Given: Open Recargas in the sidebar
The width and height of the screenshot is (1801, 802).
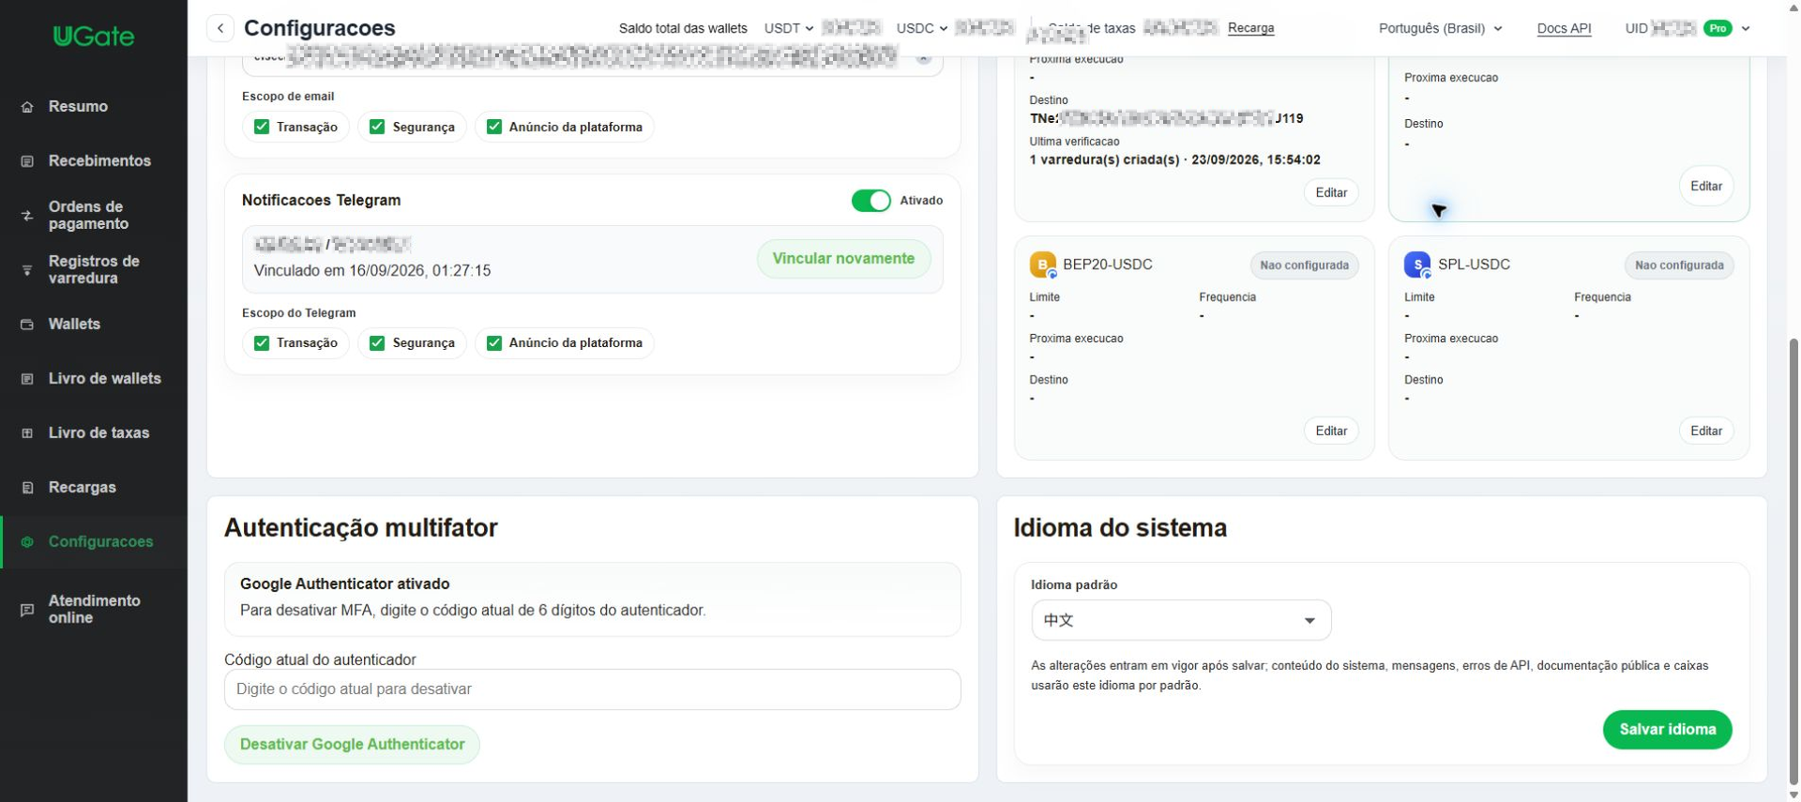Looking at the screenshot, I should point(83,488).
